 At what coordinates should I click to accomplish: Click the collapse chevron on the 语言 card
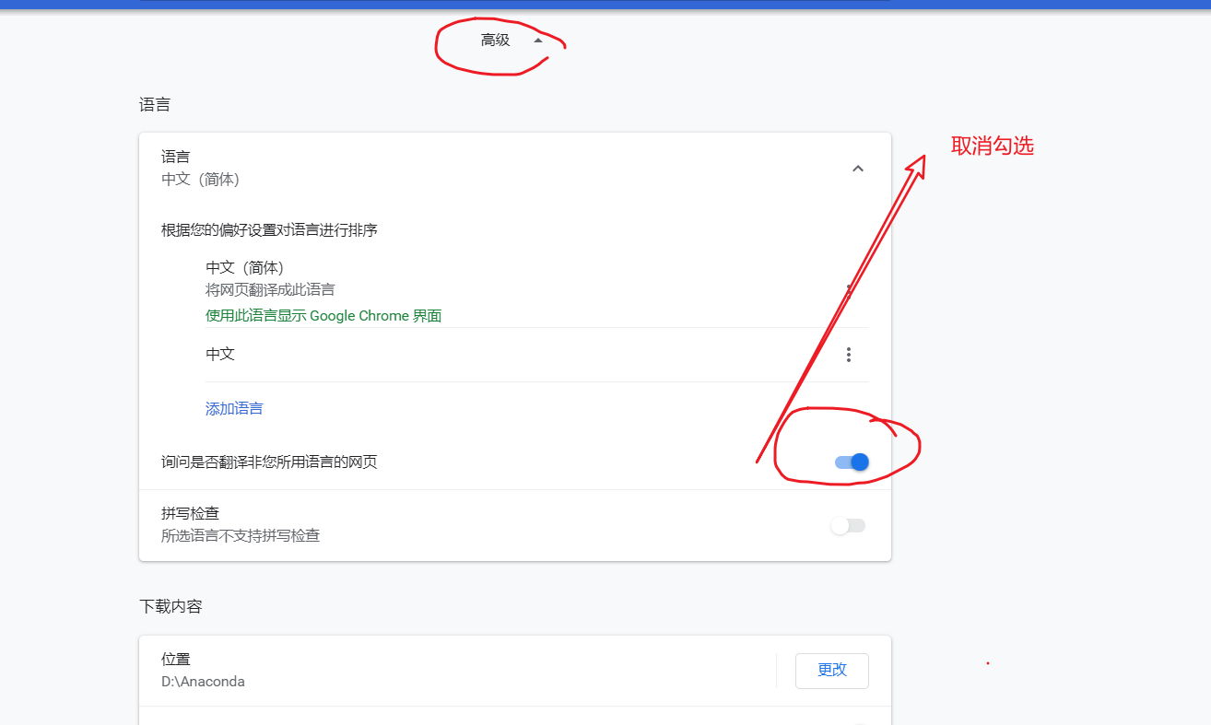tap(858, 169)
